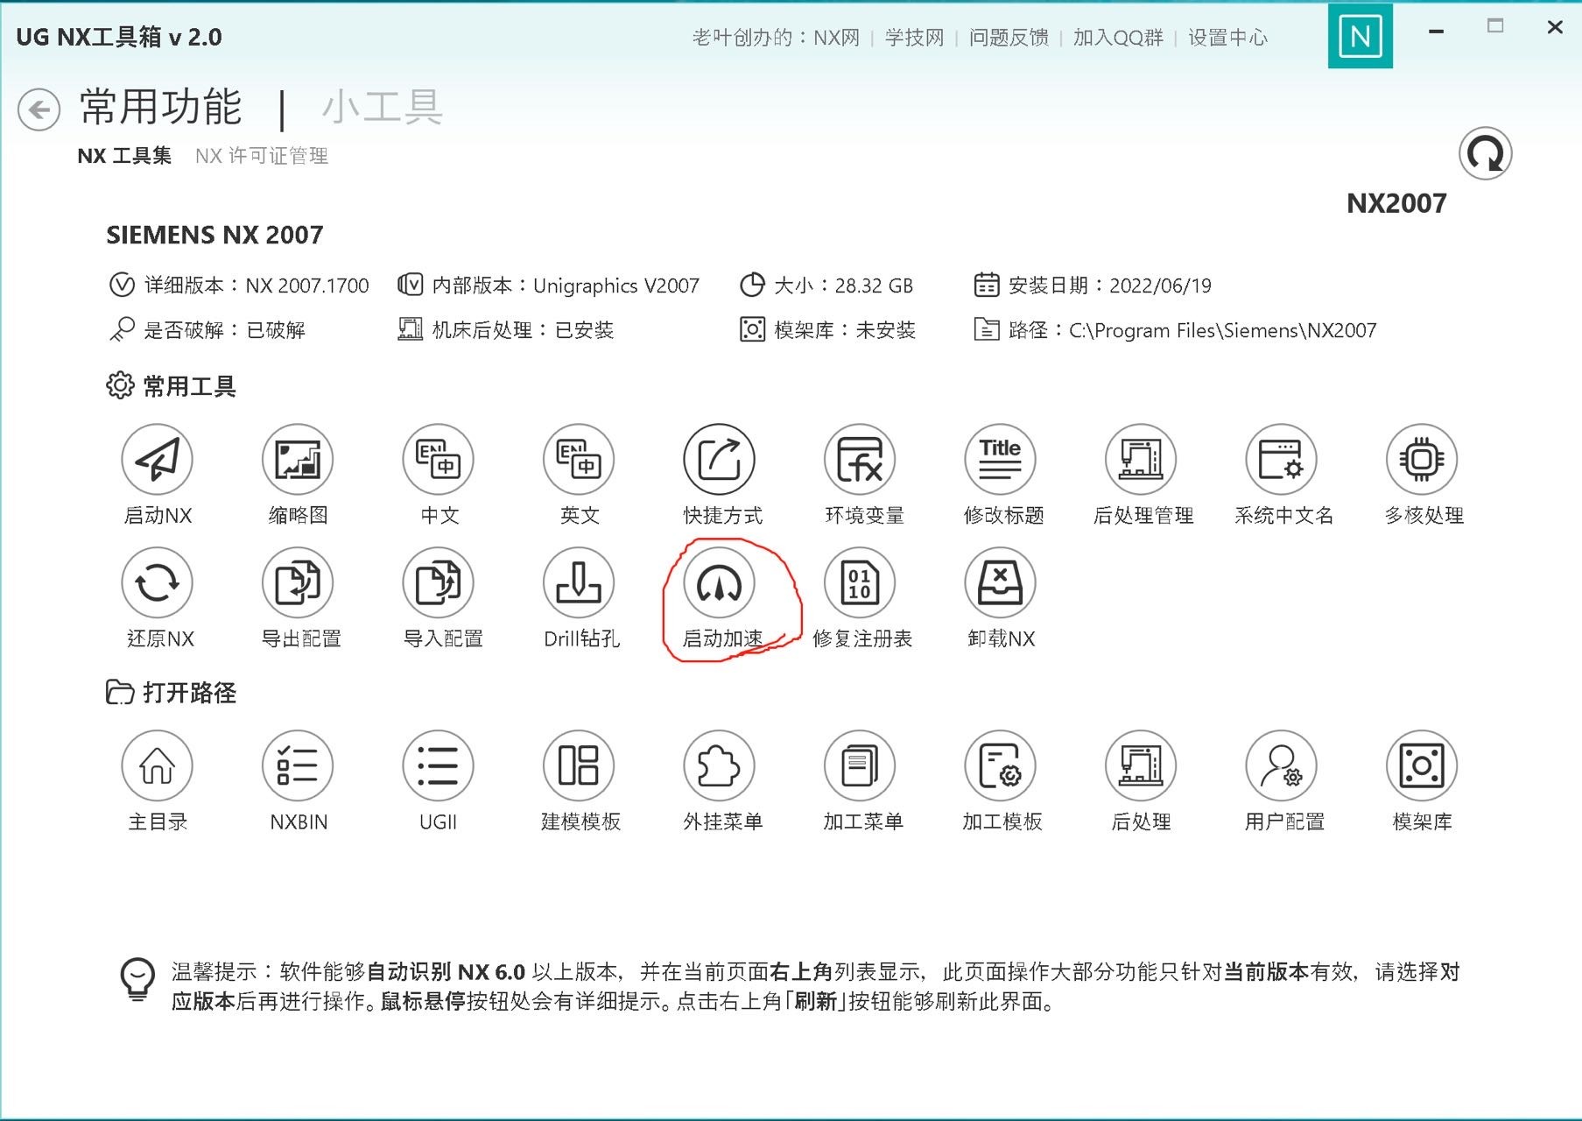
Task: Click the 缩略图 thumbnail tool icon
Action: pos(298,460)
